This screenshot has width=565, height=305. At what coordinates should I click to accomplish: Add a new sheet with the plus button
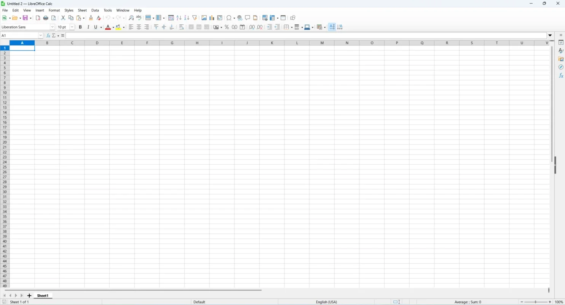coord(29,295)
